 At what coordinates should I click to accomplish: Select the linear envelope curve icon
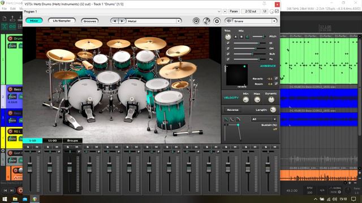pos(226,119)
